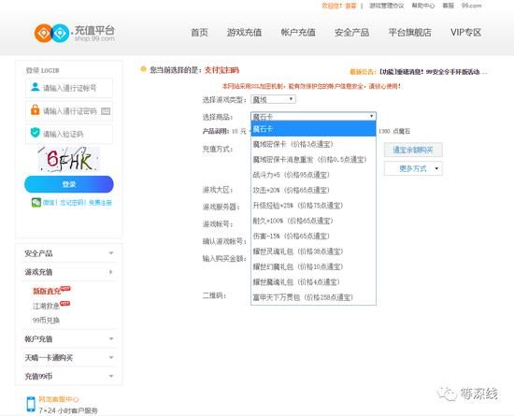This screenshot has width=514, height=416.
Task: Click the shop.99.com orange-blue logo
Action: coord(75,33)
